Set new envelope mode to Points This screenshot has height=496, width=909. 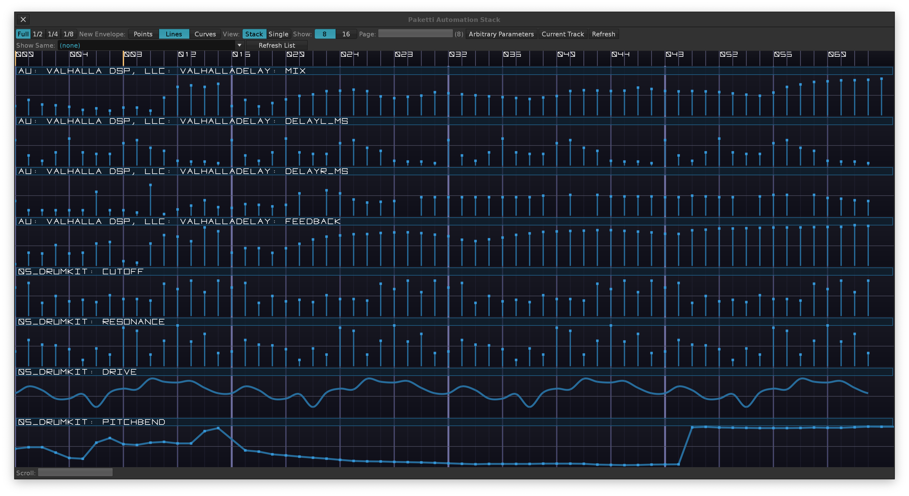(x=143, y=34)
